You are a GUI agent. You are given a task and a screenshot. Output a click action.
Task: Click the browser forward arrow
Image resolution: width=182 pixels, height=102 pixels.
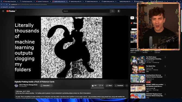point(4,4)
